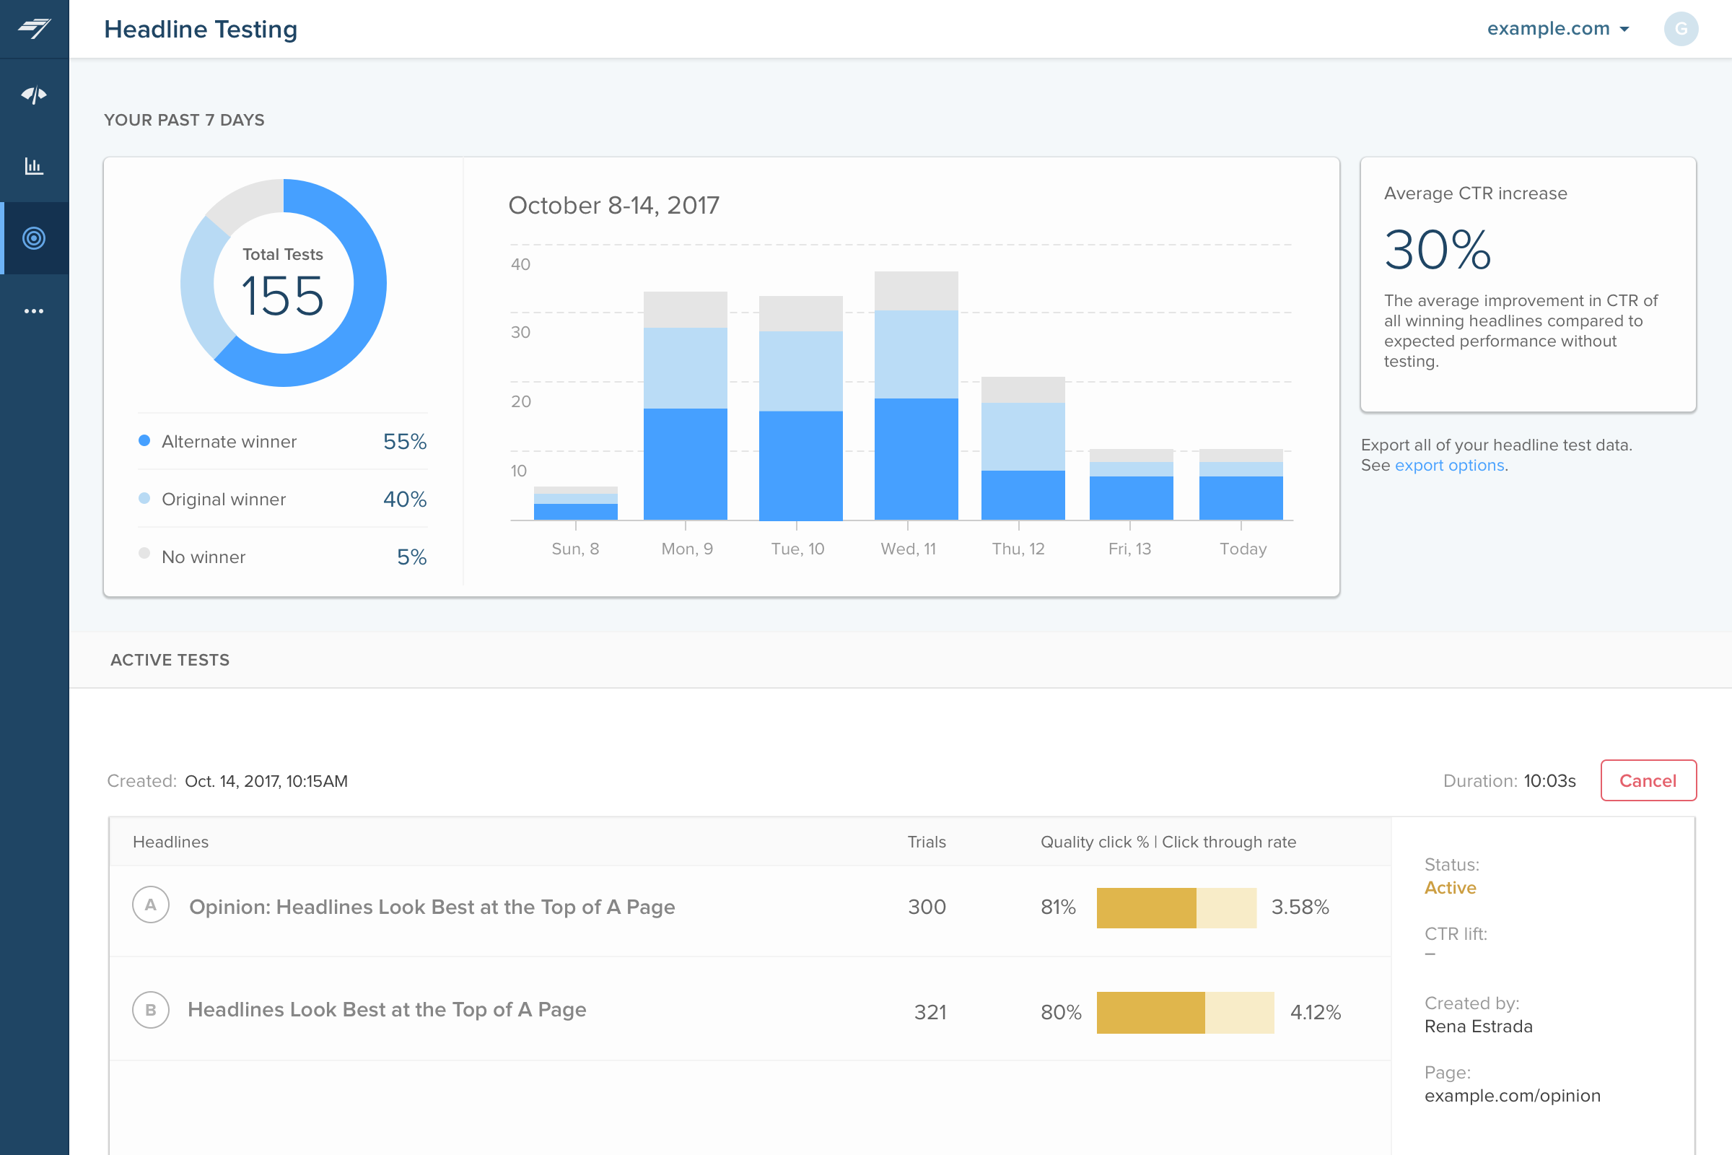Open the 'Opinion: Headlines Look Best' headline
The height and width of the screenshot is (1155, 1732).
click(x=432, y=907)
